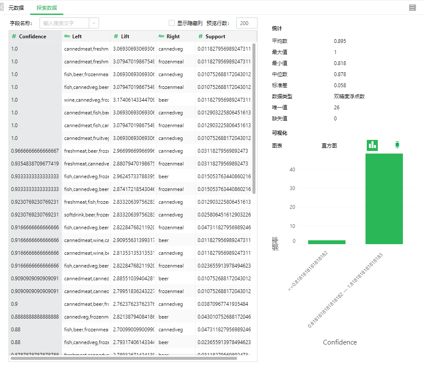
Task: Click the Abc type icon beside Right
Action: [x=161, y=37]
